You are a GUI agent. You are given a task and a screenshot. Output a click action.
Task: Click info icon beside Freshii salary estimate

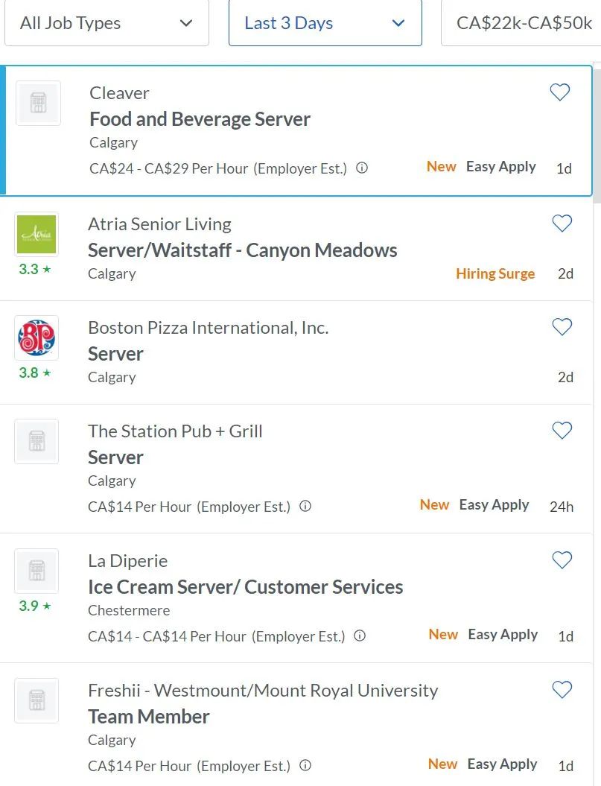[x=305, y=765]
